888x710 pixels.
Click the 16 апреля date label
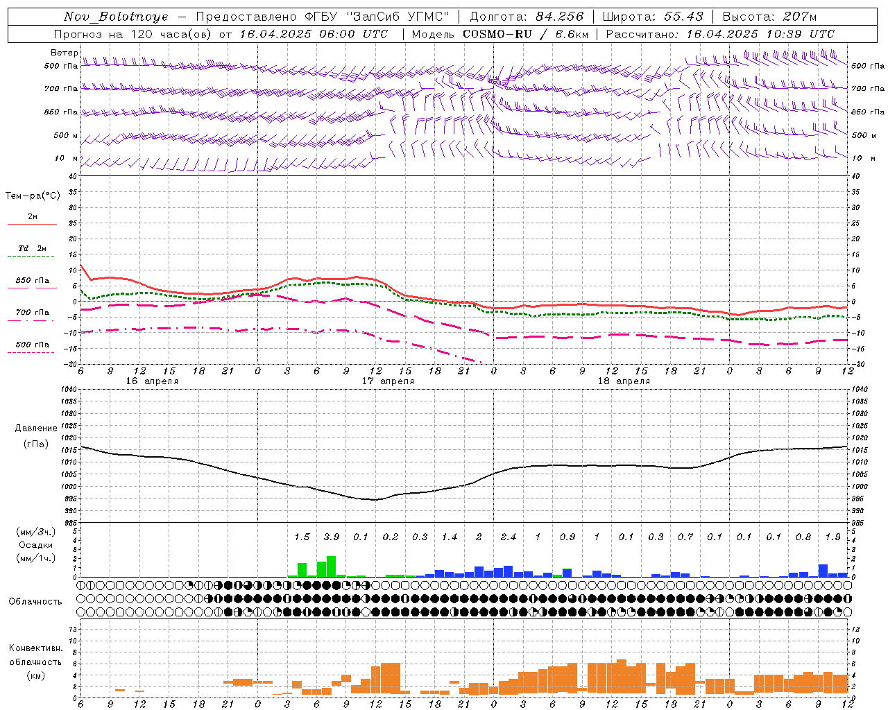pyautogui.click(x=152, y=381)
